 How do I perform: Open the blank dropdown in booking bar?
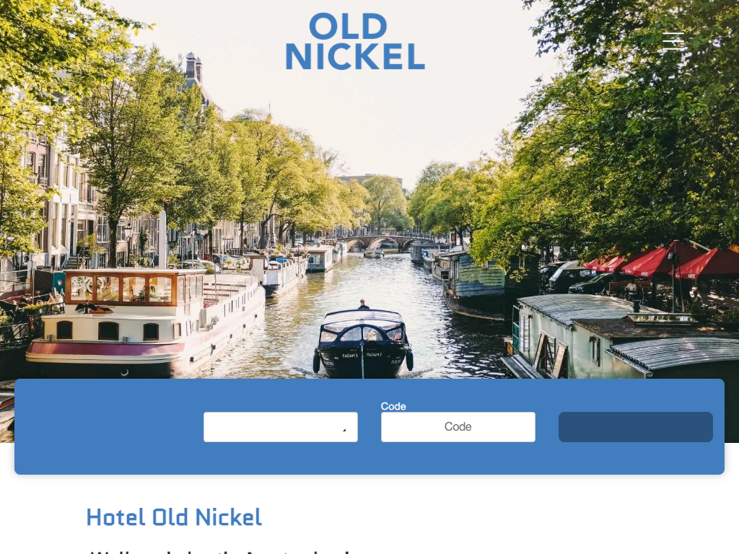[281, 427]
